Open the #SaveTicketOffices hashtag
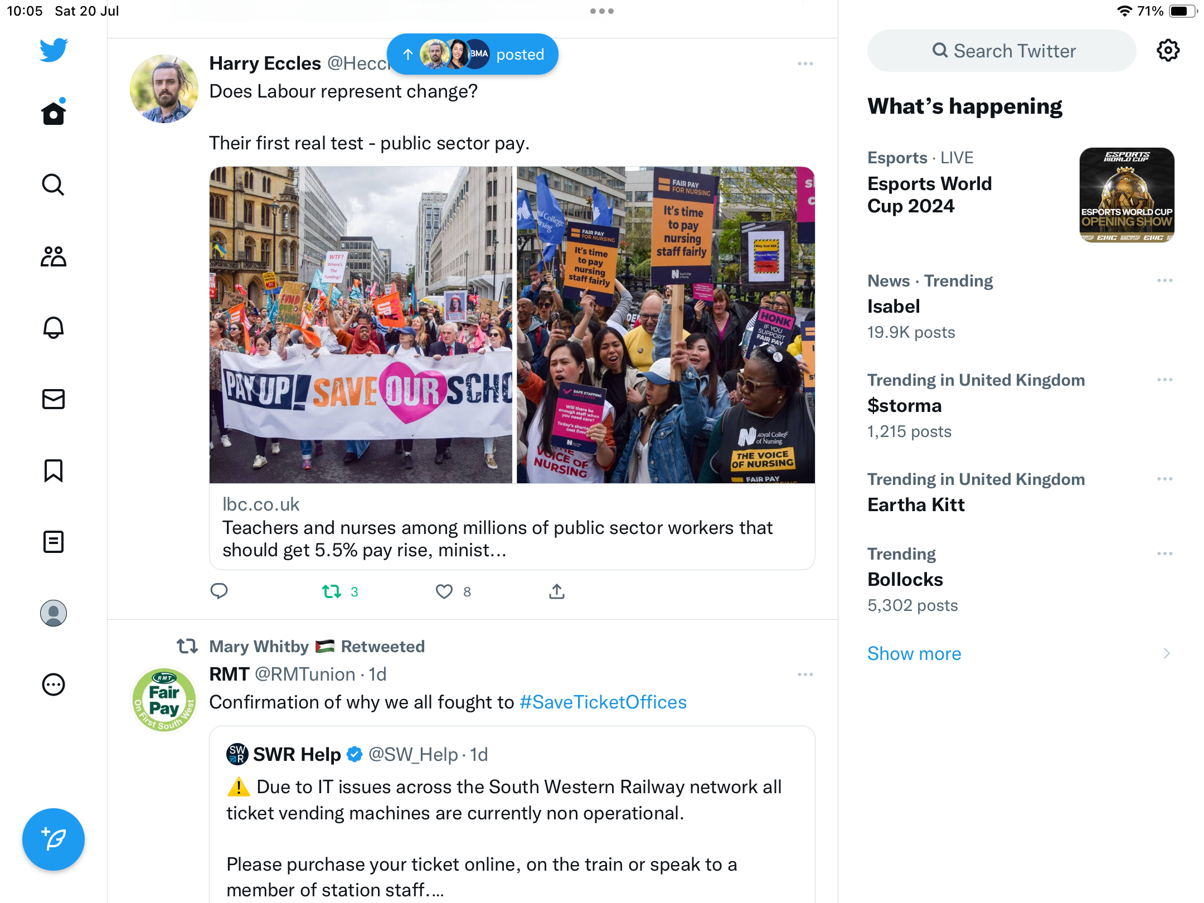This screenshot has width=1204, height=903. [x=603, y=702]
